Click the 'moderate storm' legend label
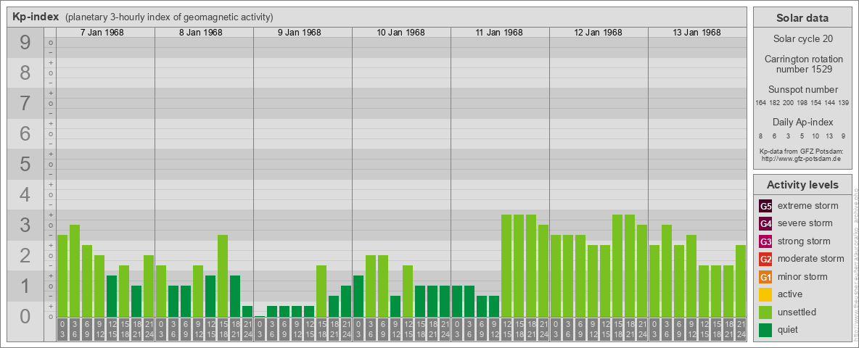Viewport: 859px width, 348px height. coord(811,258)
